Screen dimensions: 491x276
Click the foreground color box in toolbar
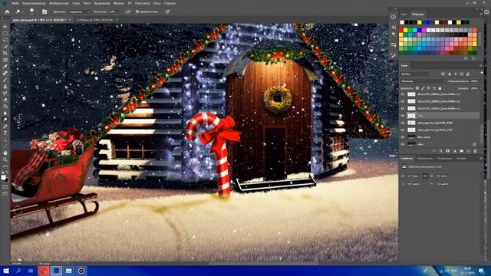tap(3, 177)
